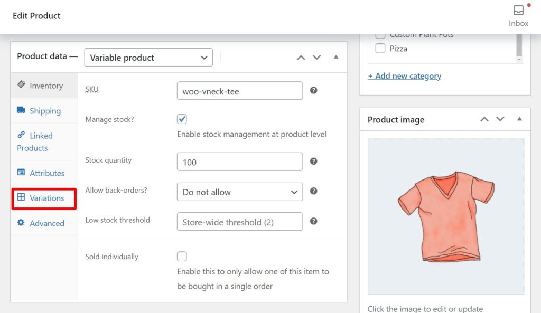Open Stock quantity help tooltip

pos(313,162)
